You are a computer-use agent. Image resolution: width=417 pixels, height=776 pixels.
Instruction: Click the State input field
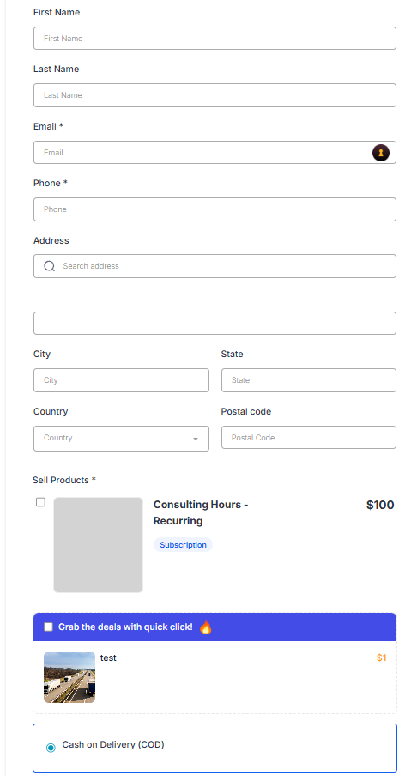pos(309,380)
